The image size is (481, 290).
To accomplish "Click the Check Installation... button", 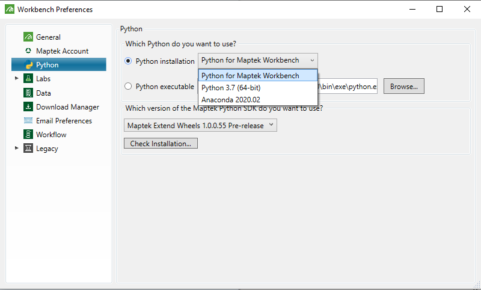I will (161, 144).
